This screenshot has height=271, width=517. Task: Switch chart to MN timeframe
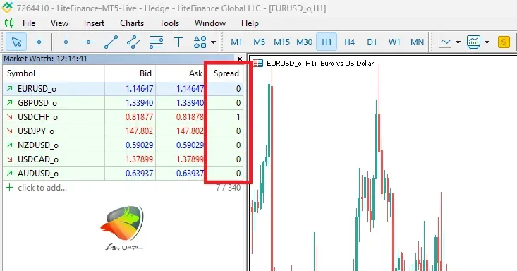click(x=417, y=42)
